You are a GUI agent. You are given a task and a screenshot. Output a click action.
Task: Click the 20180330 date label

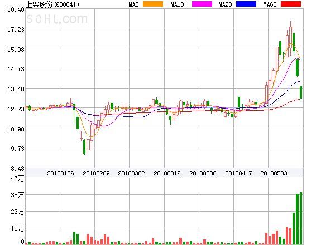(x=203, y=173)
